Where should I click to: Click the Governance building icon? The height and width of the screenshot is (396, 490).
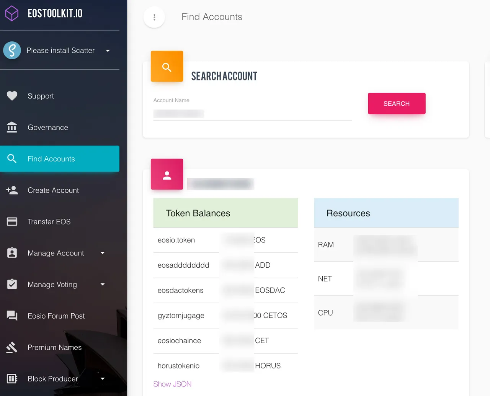coord(12,127)
